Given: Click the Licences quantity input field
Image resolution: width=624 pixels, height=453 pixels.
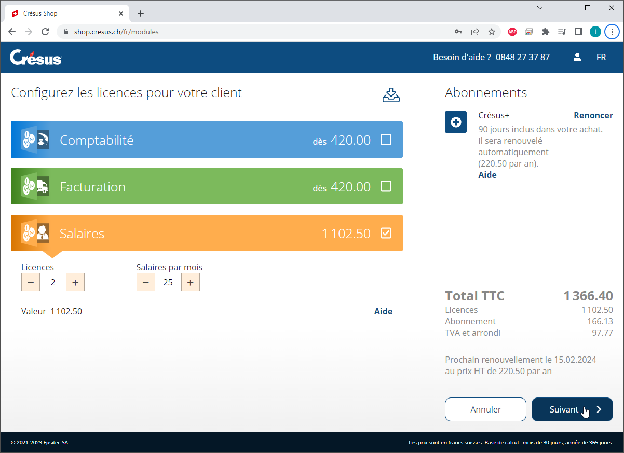Looking at the screenshot, I should [x=53, y=282].
